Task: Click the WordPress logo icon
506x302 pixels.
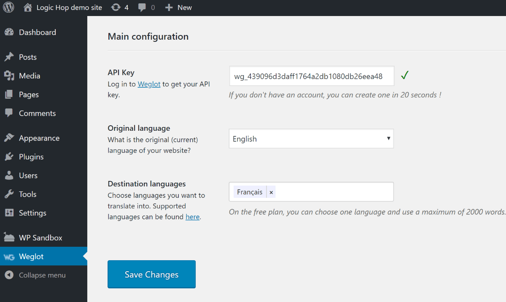Action: click(x=8, y=8)
